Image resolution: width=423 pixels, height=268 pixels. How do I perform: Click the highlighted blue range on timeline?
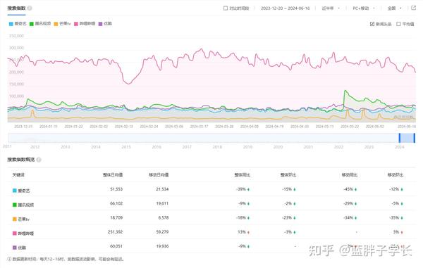[407, 138]
